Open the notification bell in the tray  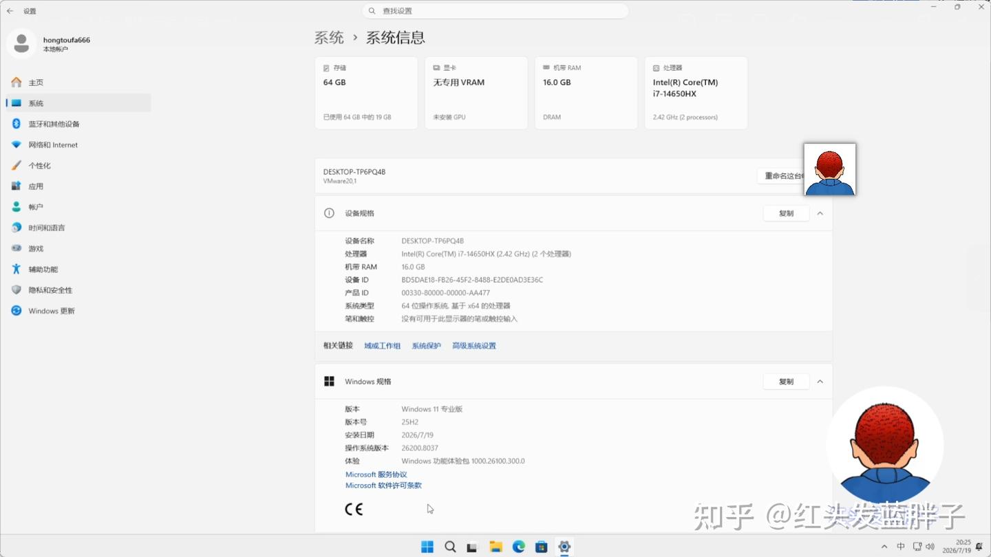coord(979,547)
